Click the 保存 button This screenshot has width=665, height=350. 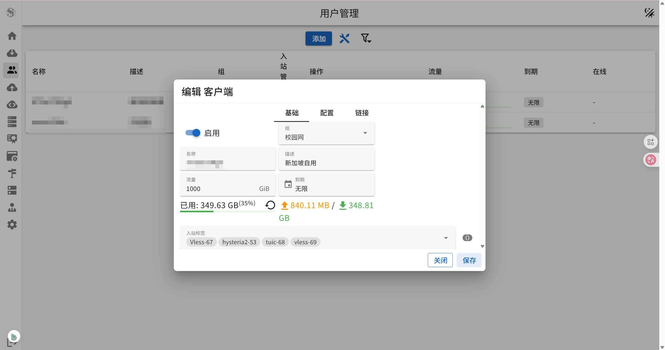point(469,260)
